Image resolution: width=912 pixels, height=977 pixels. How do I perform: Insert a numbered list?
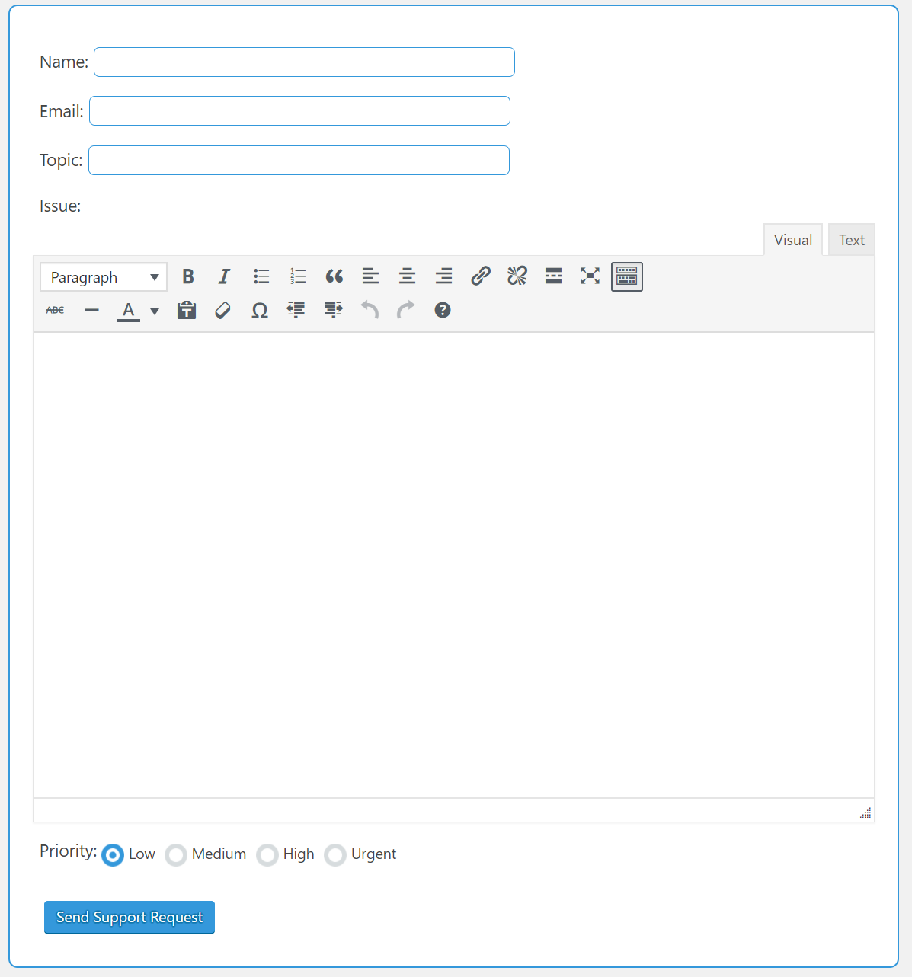pos(298,276)
